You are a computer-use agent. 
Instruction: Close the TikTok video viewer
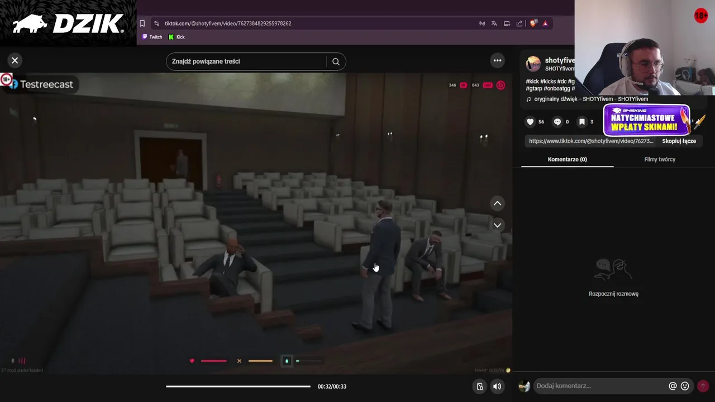click(x=15, y=60)
